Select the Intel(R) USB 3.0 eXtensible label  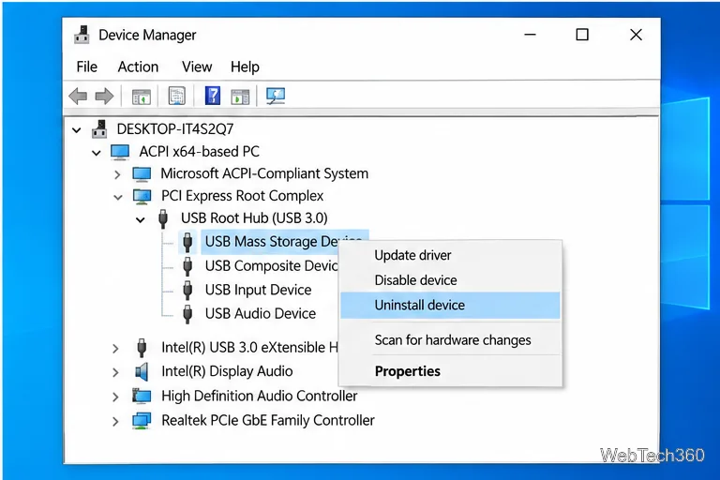point(249,348)
